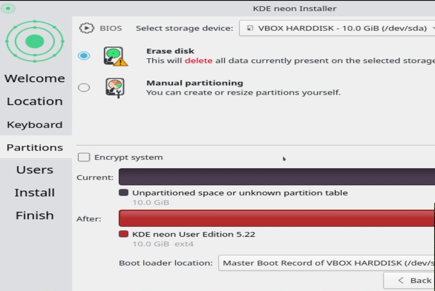
Task: Click the dark unpartitioned space color swatch
Action: [x=124, y=193]
